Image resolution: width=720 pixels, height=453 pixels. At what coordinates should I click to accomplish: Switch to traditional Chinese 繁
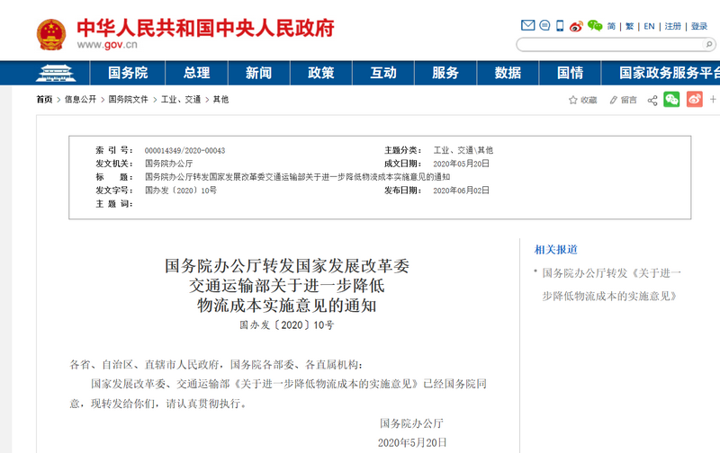click(628, 27)
